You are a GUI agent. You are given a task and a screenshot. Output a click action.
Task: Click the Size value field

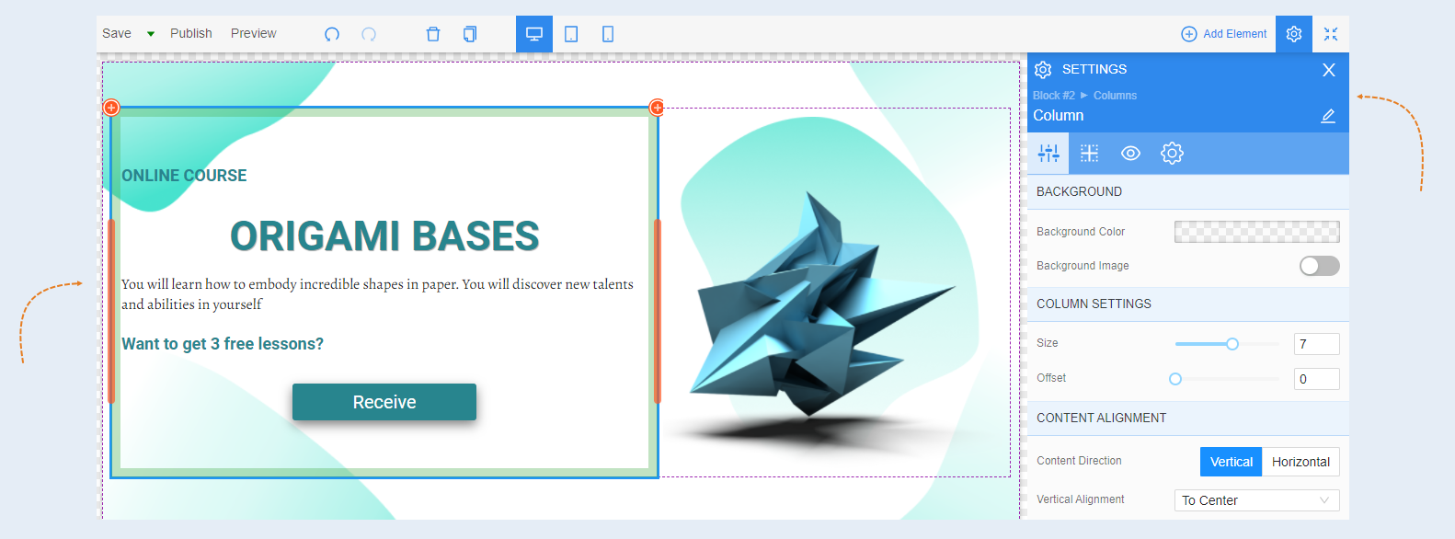(1317, 344)
